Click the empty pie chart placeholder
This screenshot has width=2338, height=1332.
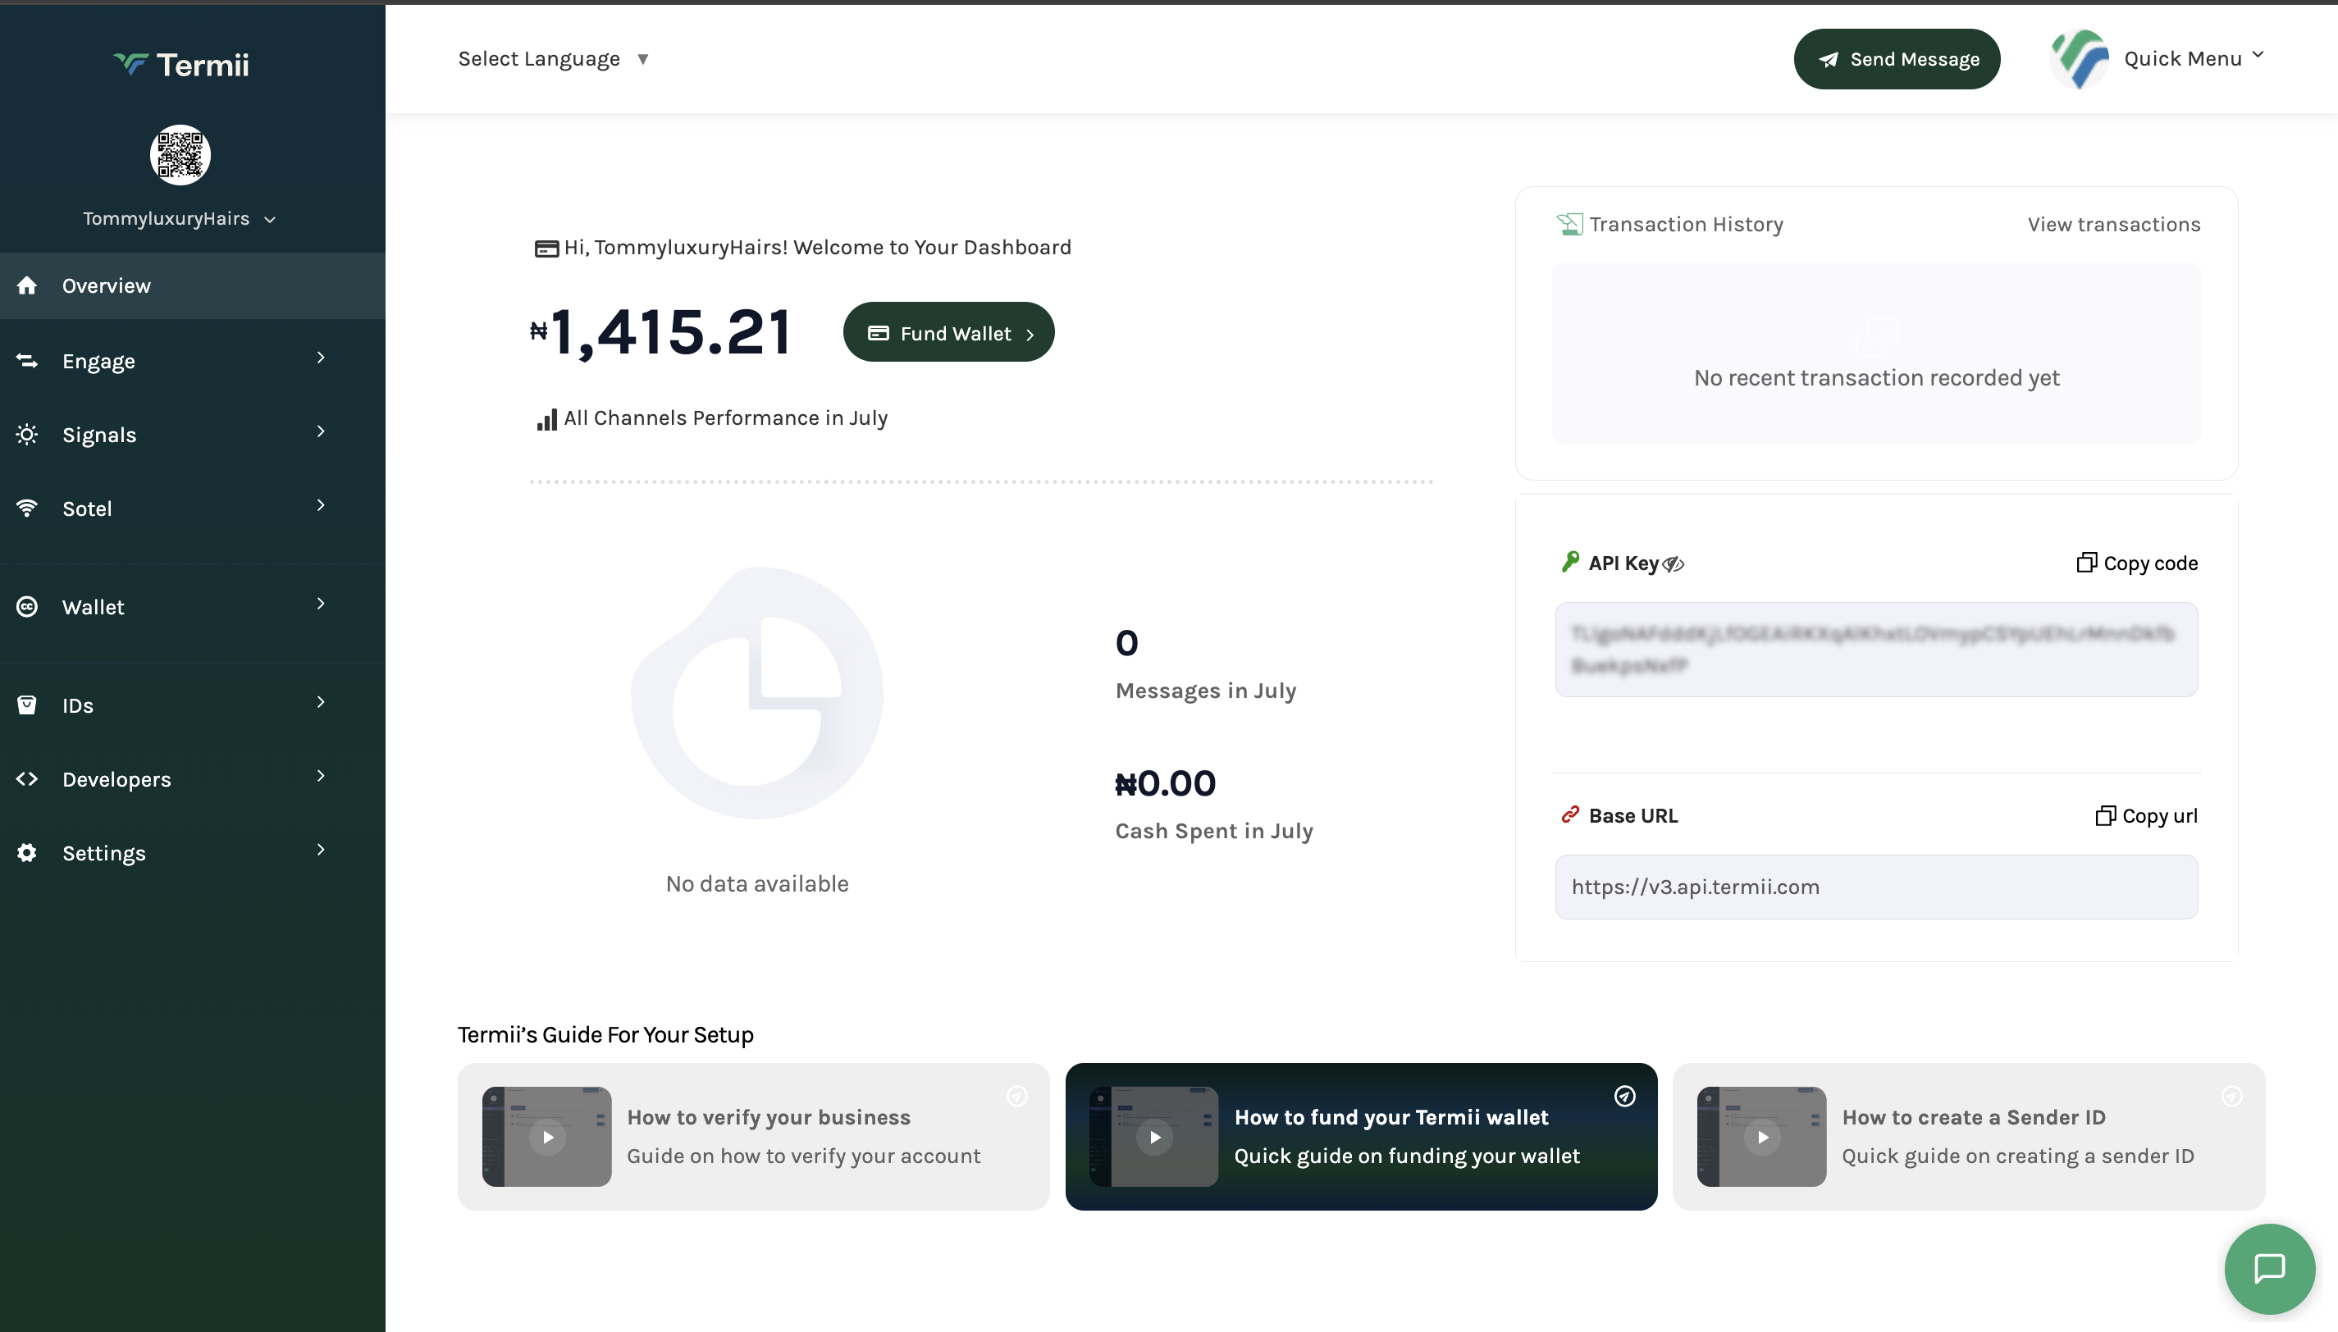click(757, 692)
